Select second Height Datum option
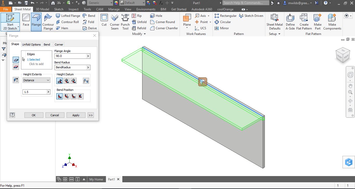The image size is (355, 189). 67,81
